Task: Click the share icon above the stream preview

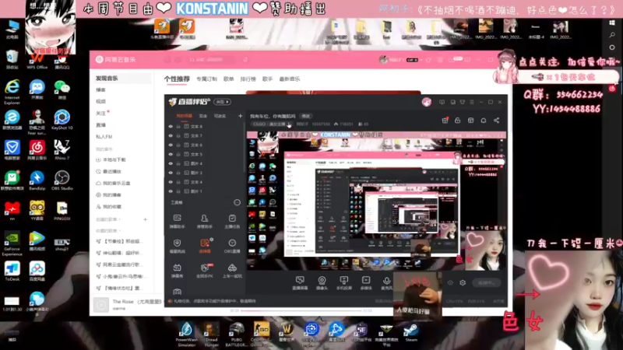Action: coord(496,121)
